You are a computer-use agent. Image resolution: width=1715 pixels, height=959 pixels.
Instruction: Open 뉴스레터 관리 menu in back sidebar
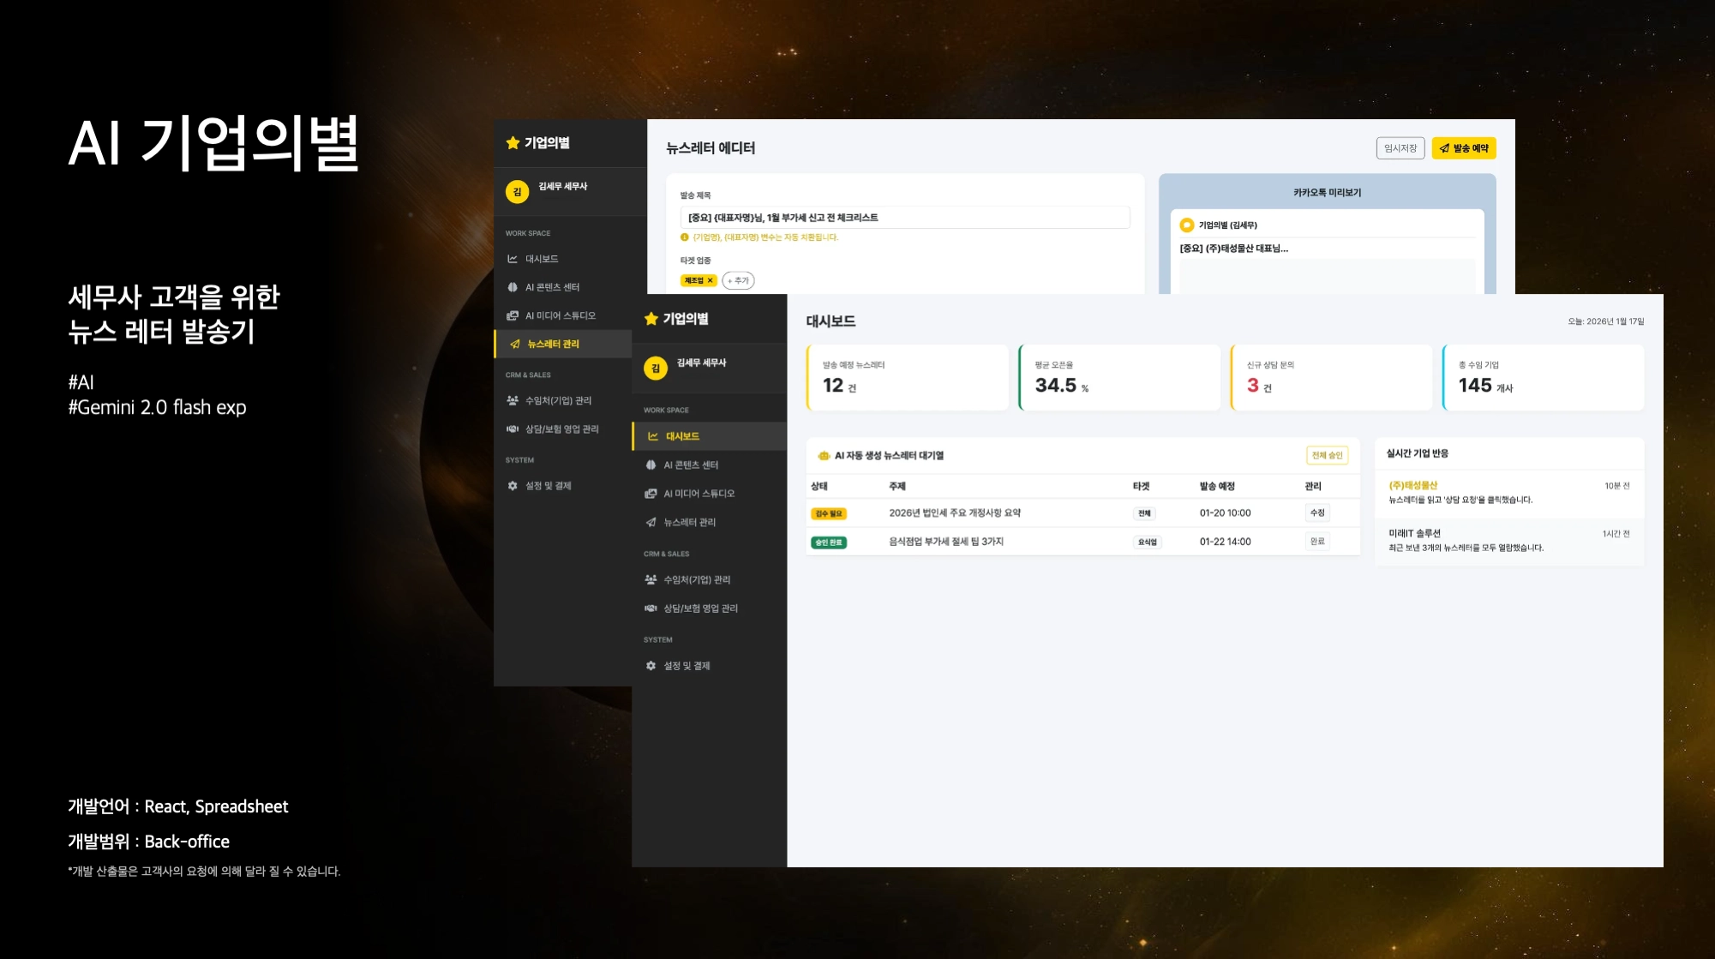pos(553,345)
